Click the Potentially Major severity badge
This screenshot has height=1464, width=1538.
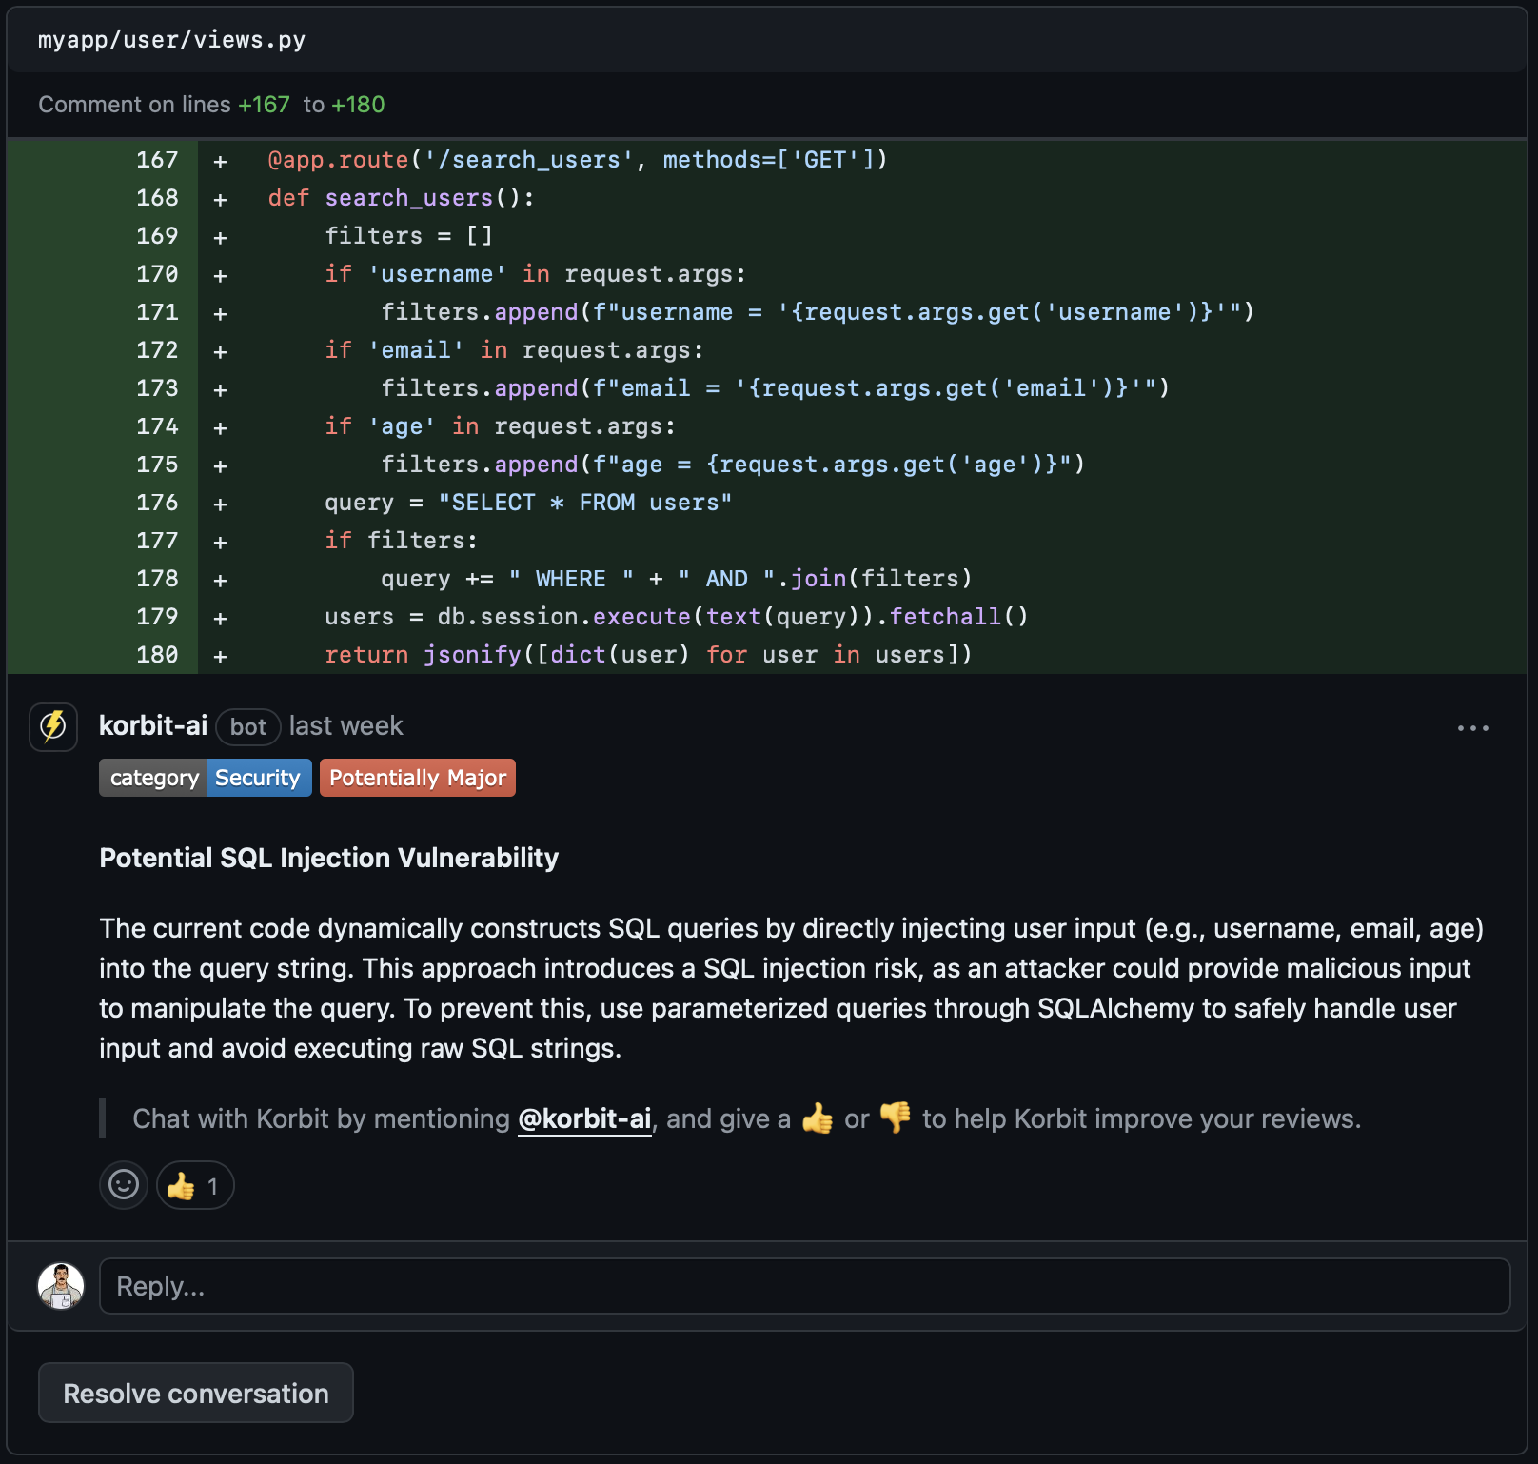[418, 778]
